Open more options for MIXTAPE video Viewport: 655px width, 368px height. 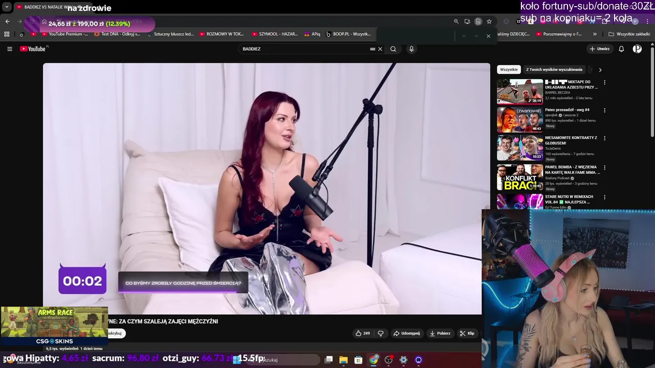[604, 82]
